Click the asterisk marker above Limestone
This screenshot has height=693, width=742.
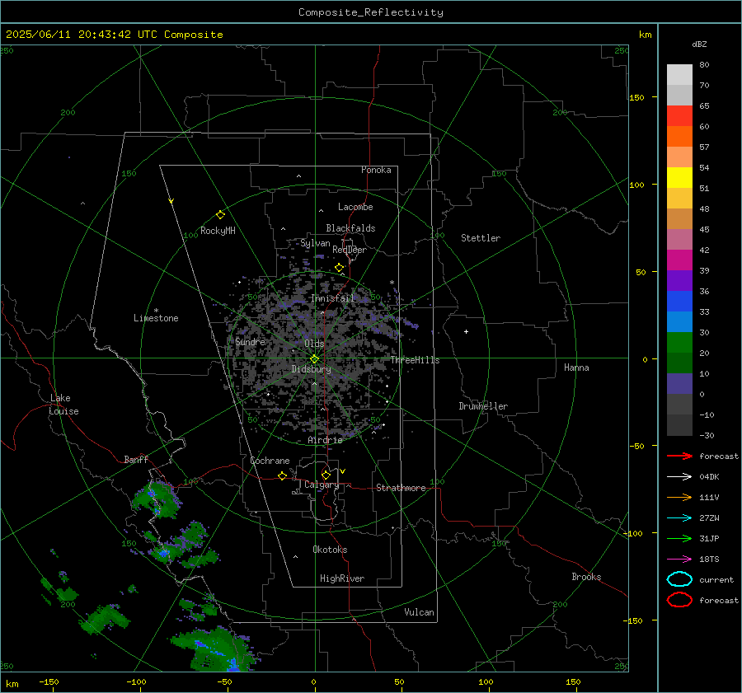click(156, 311)
